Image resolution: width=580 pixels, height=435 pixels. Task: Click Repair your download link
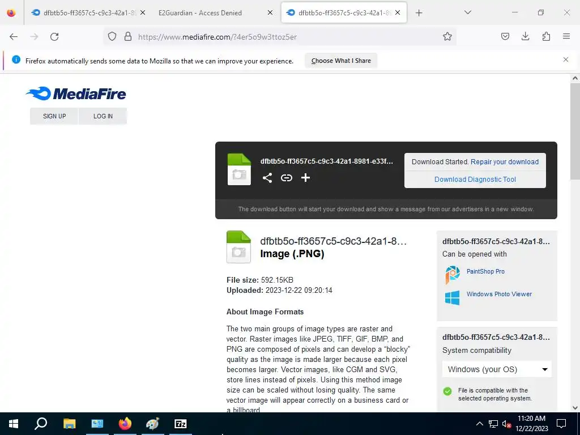(x=505, y=161)
